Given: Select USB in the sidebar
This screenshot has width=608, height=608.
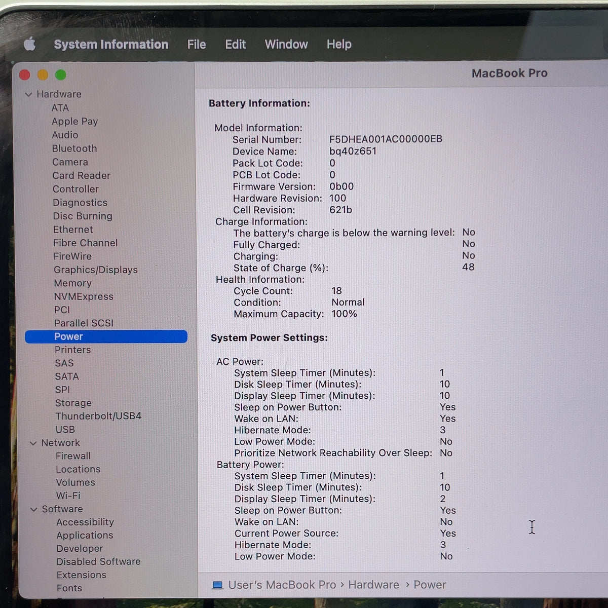Looking at the screenshot, I should (65, 429).
